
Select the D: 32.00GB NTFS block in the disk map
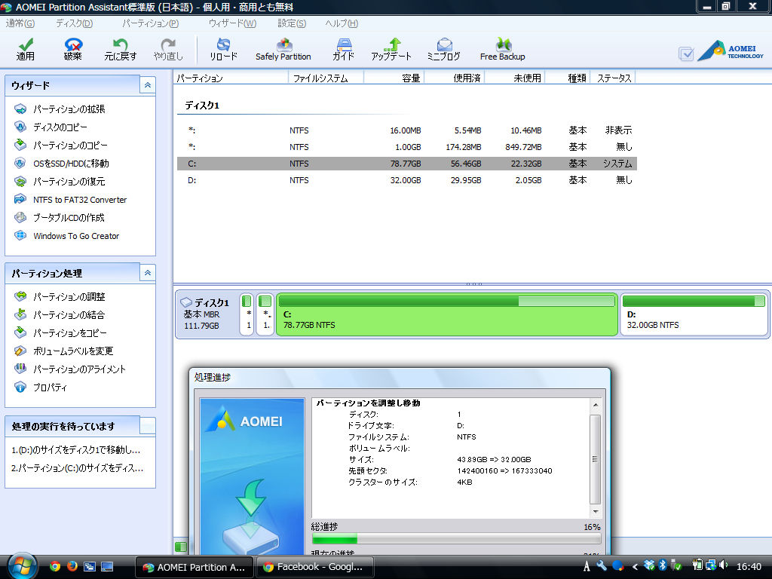[x=694, y=314]
